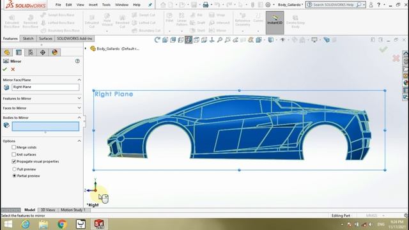Open the Edit menu
The image size is (409, 230).
point(68,4)
